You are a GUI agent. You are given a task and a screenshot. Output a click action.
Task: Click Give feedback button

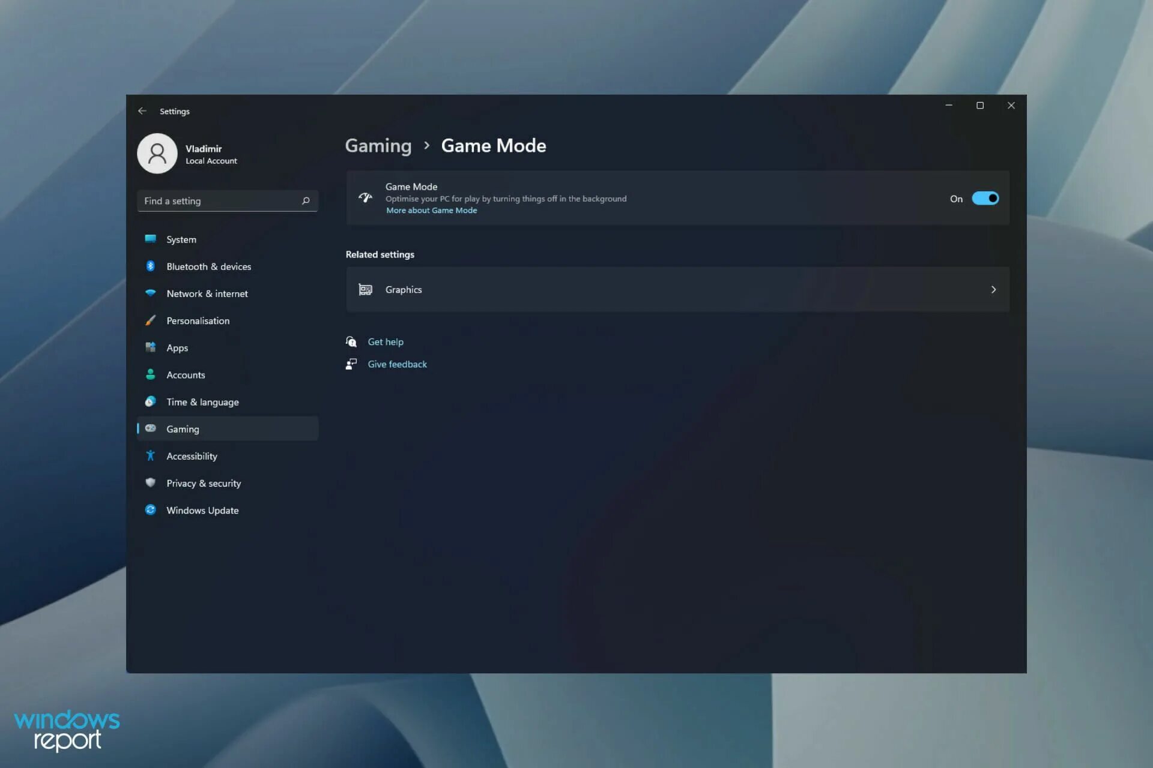[x=397, y=364]
